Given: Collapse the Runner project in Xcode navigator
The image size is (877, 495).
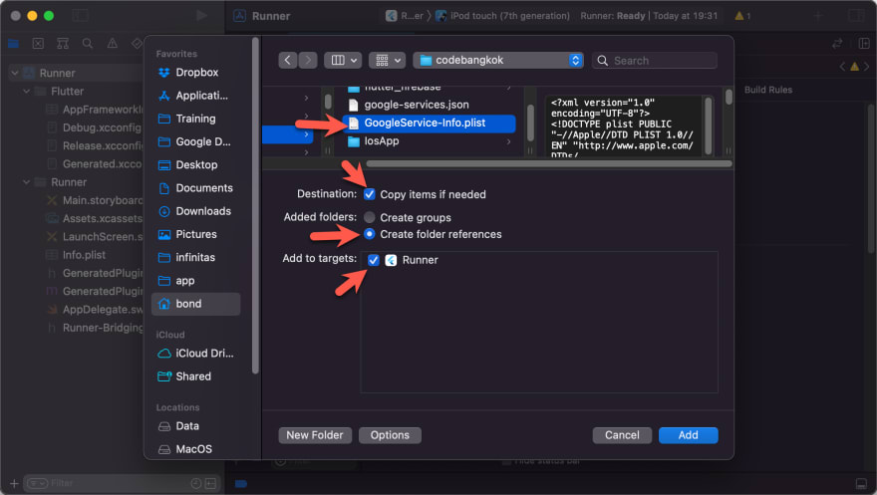Looking at the screenshot, I should pos(15,73).
